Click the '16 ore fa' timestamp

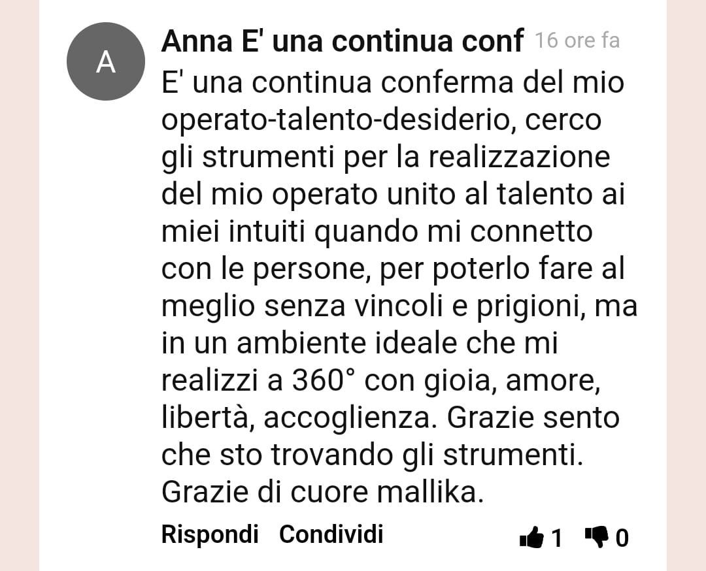coord(577,41)
